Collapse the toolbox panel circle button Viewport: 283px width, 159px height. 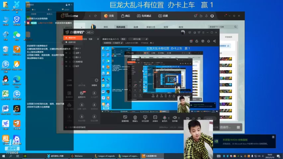[x=96, y=80]
